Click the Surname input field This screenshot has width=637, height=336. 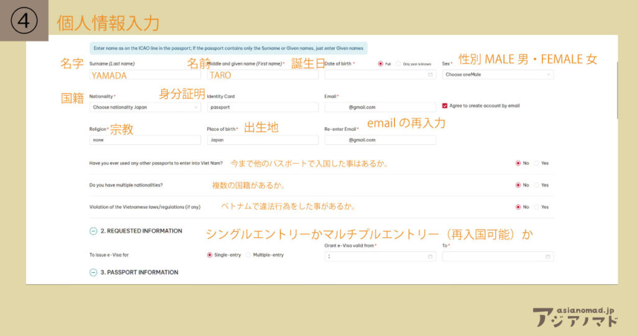click(144, 75)
